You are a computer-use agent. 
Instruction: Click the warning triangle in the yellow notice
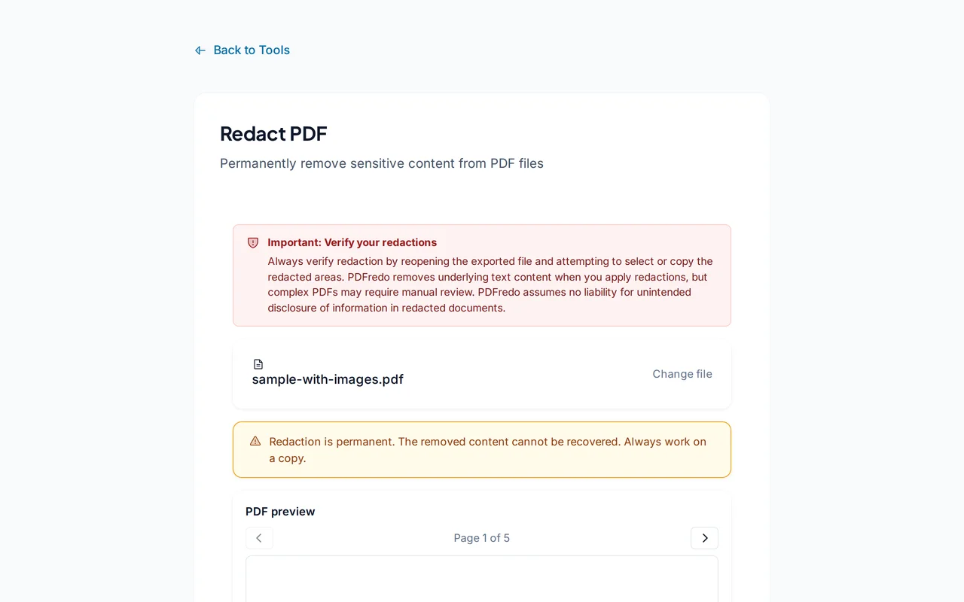point(255,441)
